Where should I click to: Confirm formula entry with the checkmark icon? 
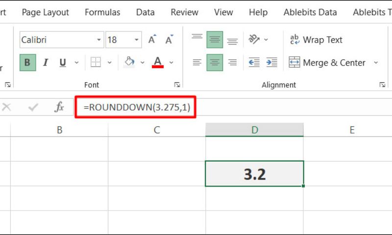click(x=33, y=107)
